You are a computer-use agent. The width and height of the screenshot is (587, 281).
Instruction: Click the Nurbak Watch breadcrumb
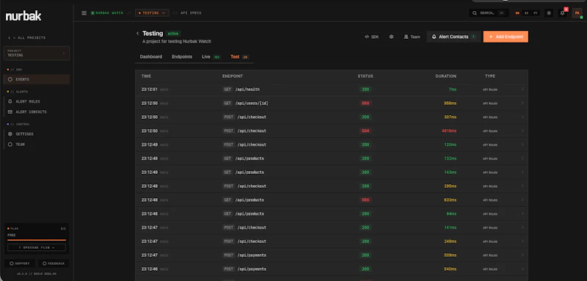[x=106, y=13]
